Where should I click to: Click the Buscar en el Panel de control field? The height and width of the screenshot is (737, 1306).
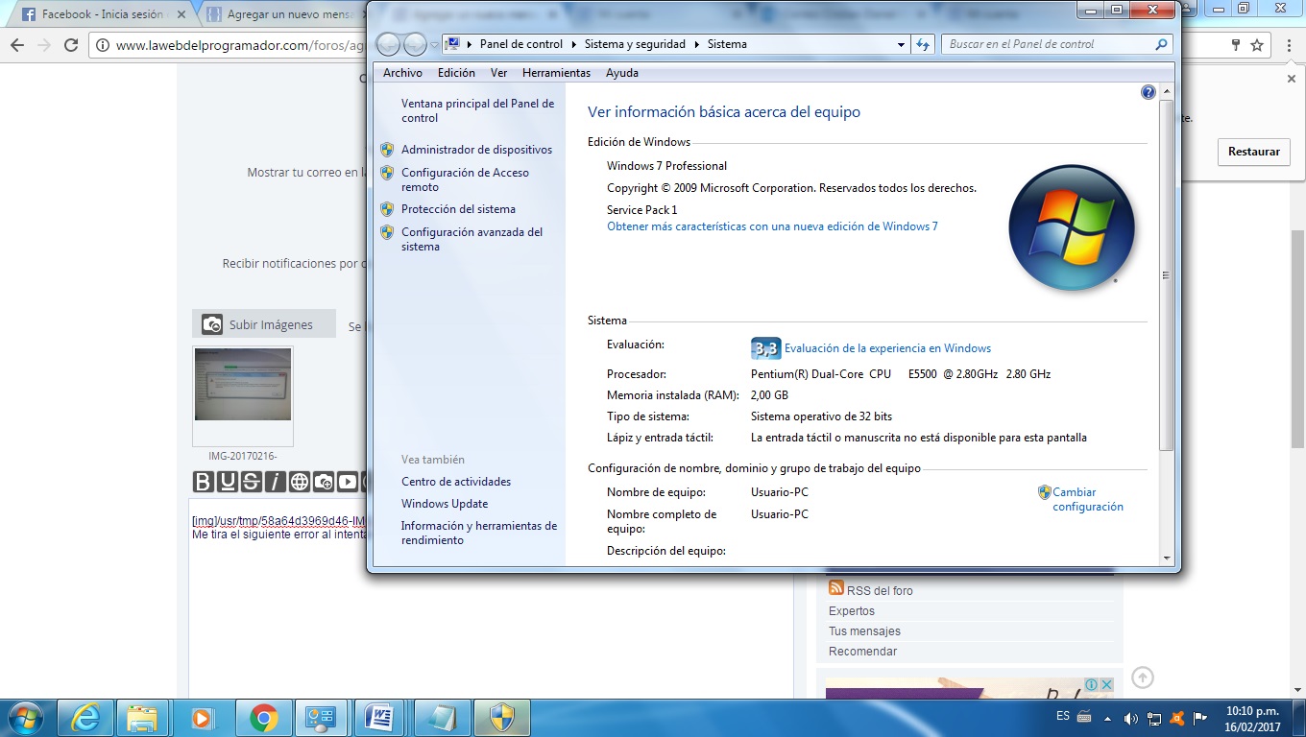click(x=1057, y=44)
